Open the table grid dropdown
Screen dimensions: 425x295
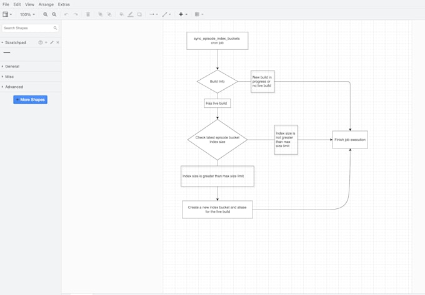click(x=199, y=14)
